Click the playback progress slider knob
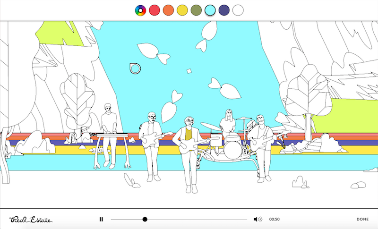 145,219
